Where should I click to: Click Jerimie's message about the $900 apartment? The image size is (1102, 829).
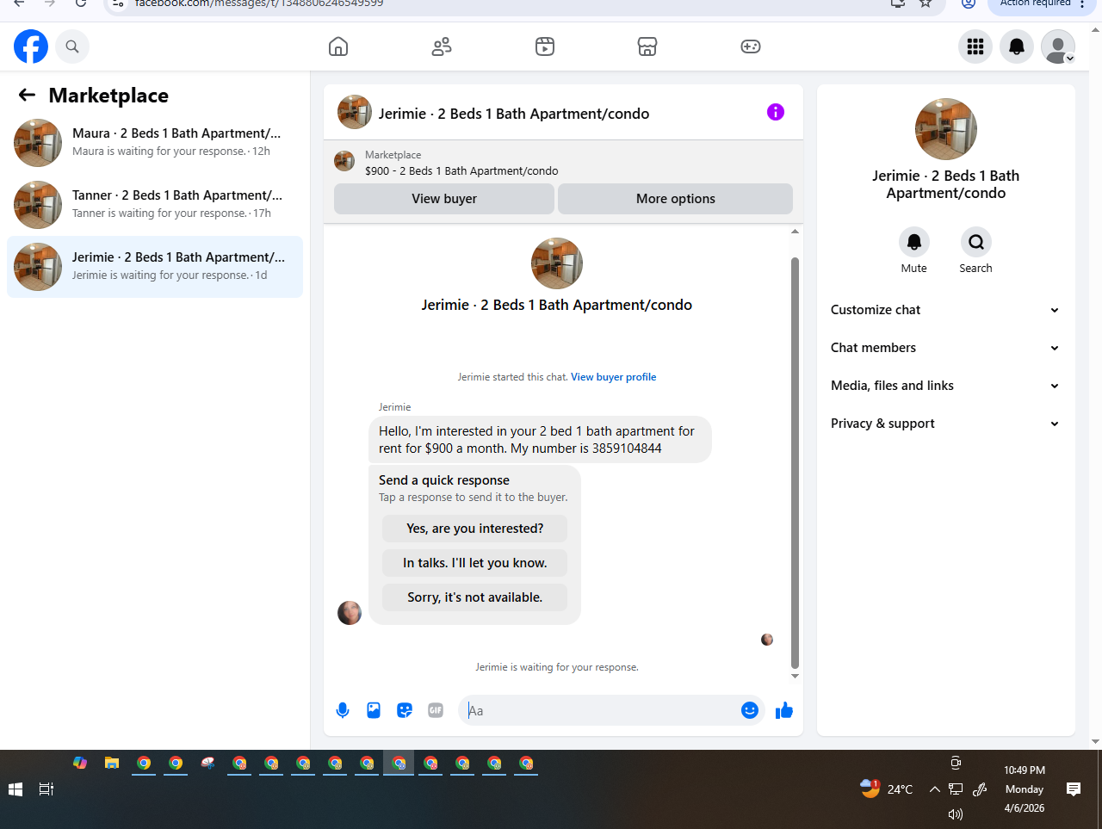pos(540,440)
